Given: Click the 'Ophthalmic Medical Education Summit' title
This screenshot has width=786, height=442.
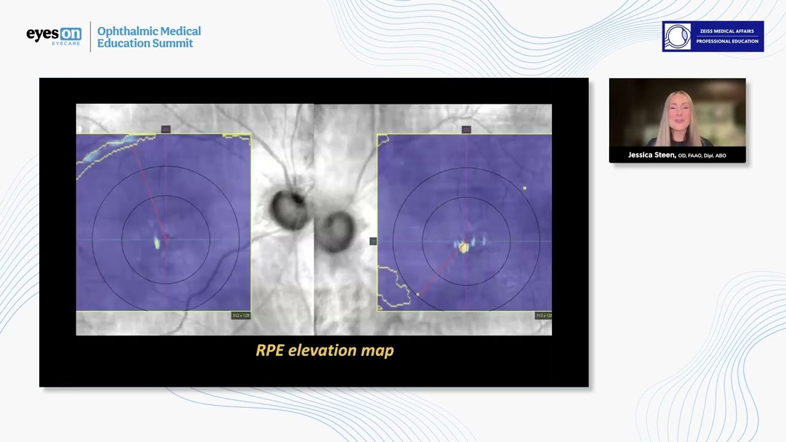Looking at the screenshot, I should click(149, 37).
